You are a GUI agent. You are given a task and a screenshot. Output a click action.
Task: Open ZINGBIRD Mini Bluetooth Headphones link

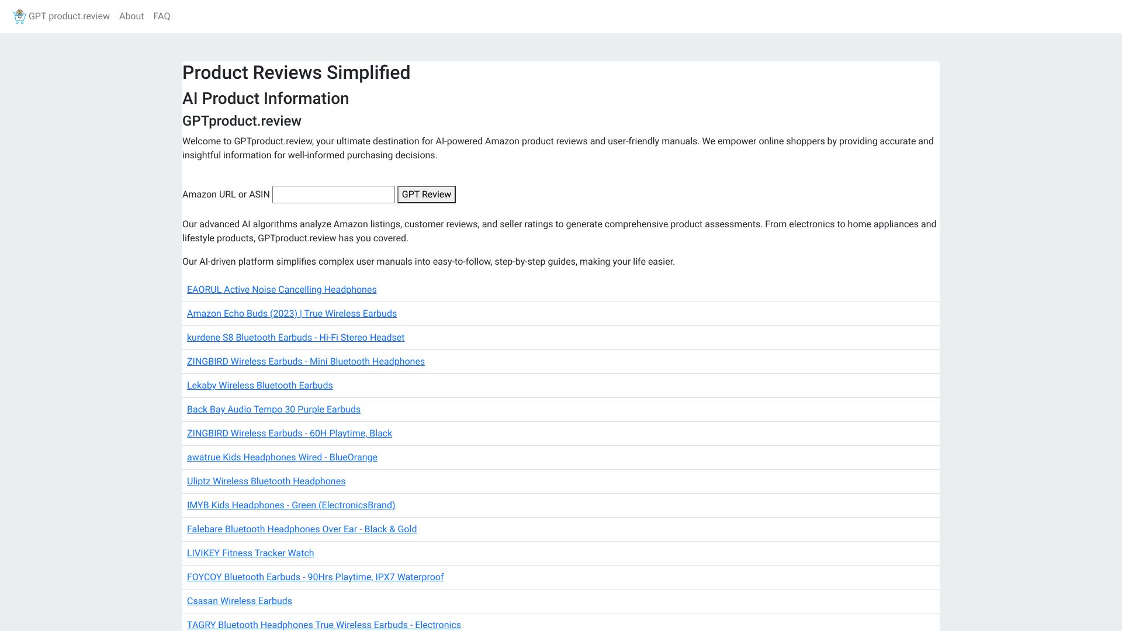pyautogui.click(x=305, y=362)
